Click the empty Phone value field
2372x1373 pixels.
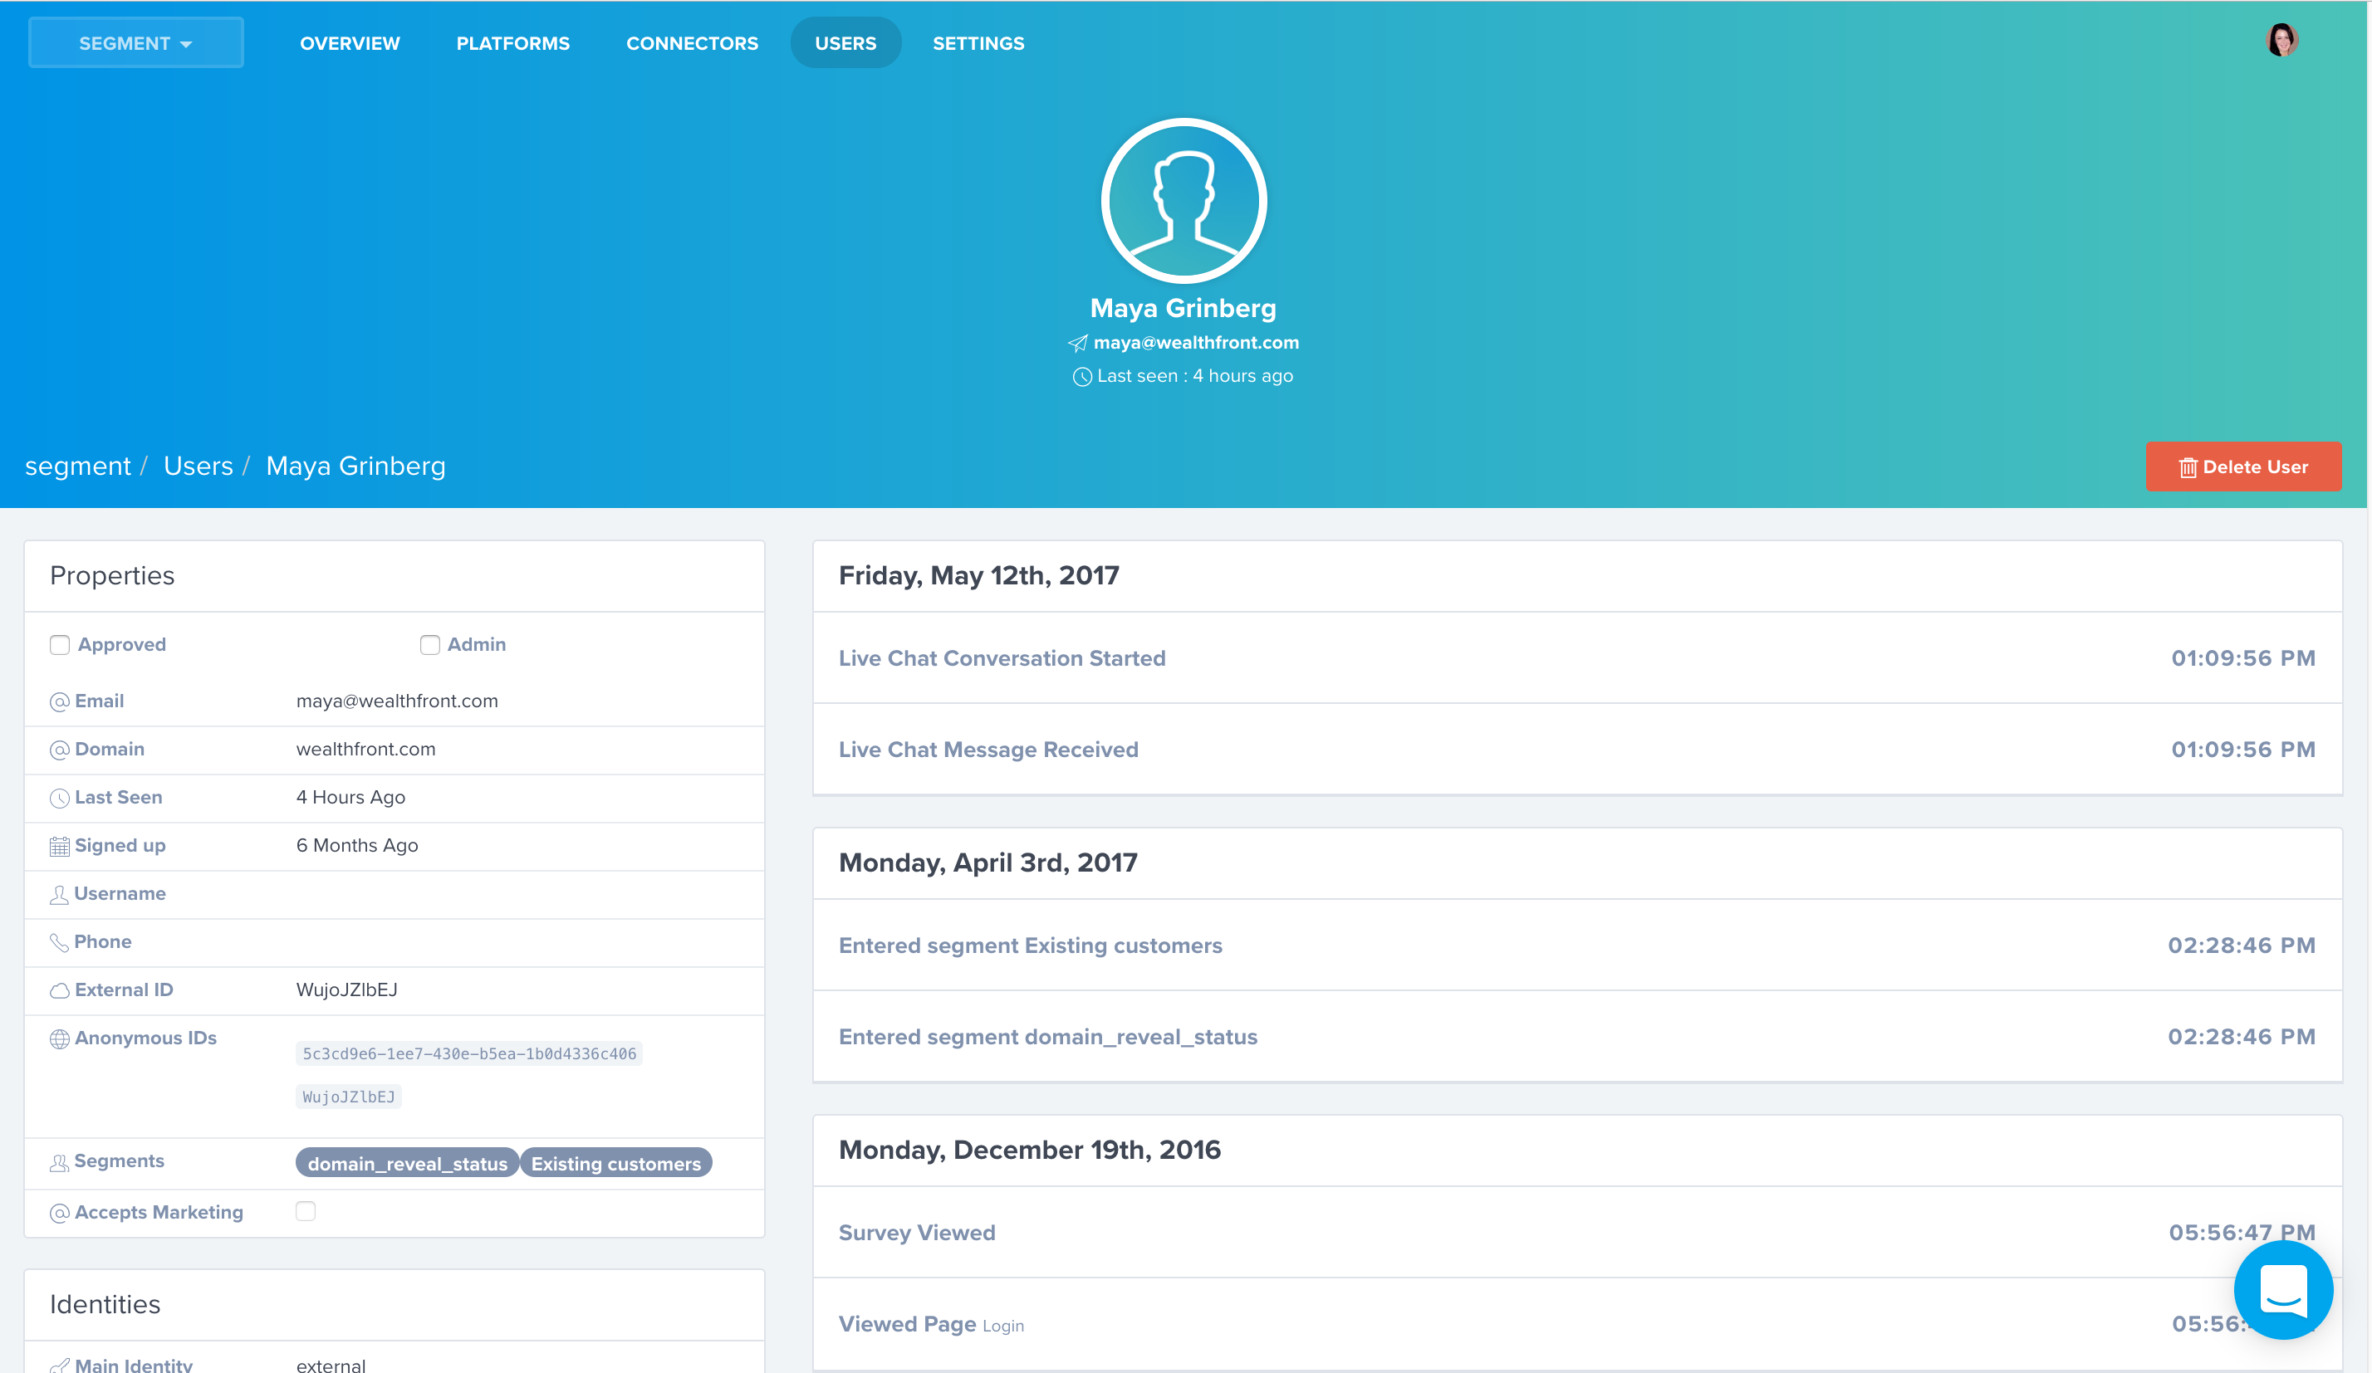coord(517,942)
